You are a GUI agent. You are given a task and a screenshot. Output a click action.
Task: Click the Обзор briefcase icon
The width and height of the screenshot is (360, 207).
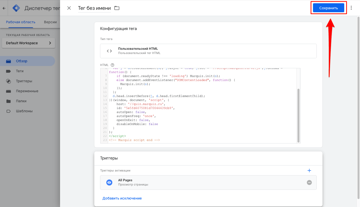tap(9, 61)
